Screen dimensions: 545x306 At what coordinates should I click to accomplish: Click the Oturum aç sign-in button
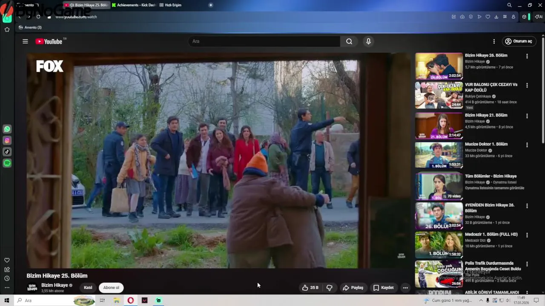tap(519, 41)
